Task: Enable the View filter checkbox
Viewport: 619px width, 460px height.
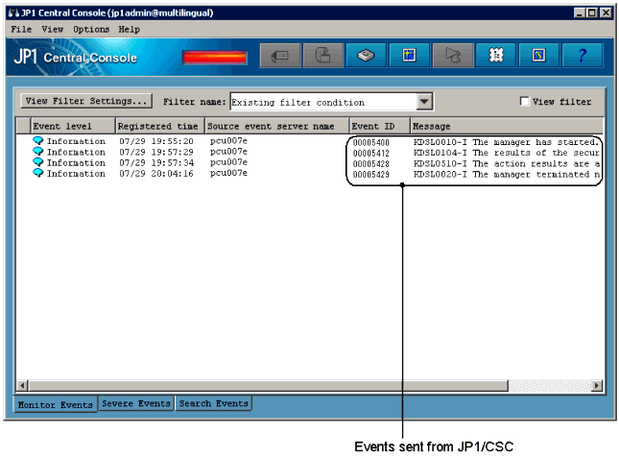Action: tap(524, 102)
